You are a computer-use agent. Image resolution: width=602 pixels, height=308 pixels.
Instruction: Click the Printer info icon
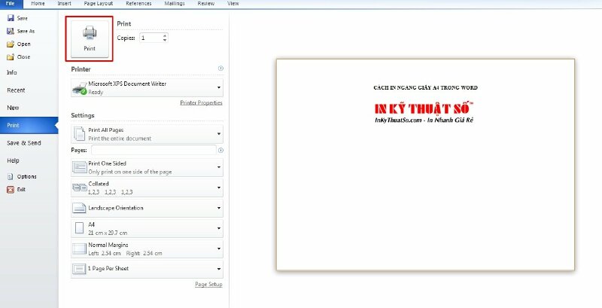[220, 69]
